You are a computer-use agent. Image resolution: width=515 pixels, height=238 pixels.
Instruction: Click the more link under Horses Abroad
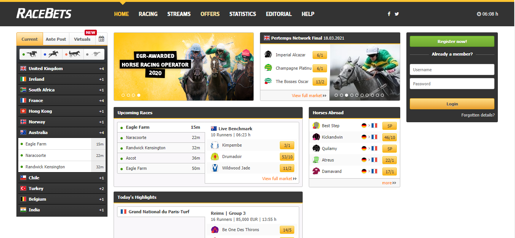[389, 183]
